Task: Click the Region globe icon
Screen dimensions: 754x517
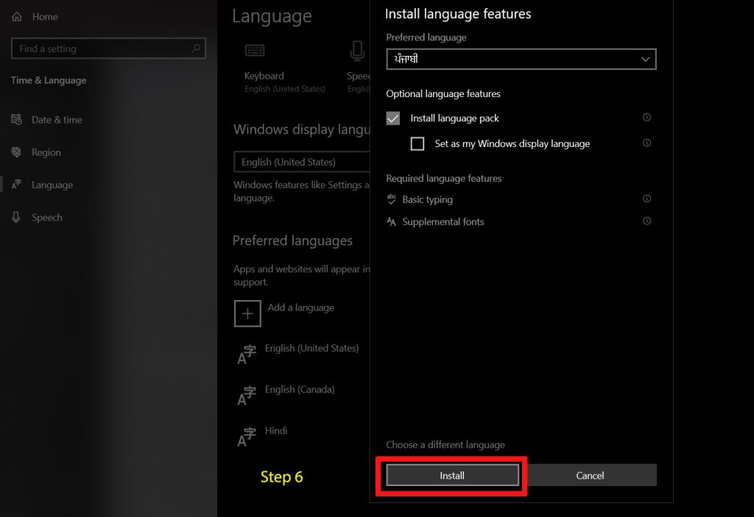Action: (x=16, y=151)
